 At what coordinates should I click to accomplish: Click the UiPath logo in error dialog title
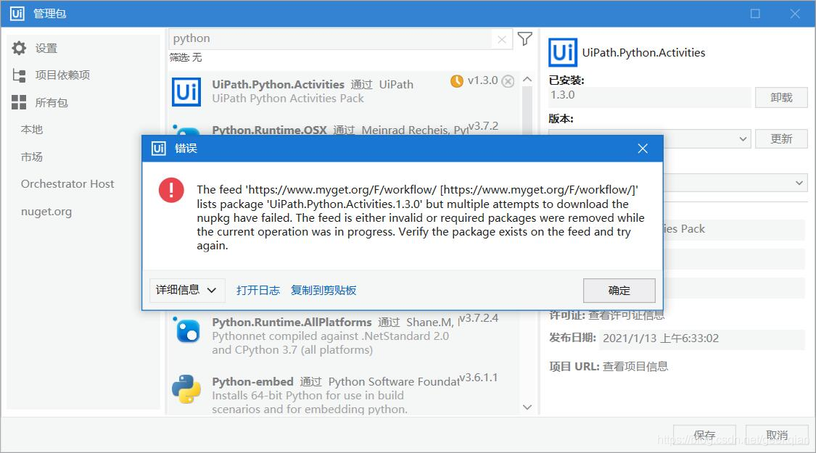[159, 149]
